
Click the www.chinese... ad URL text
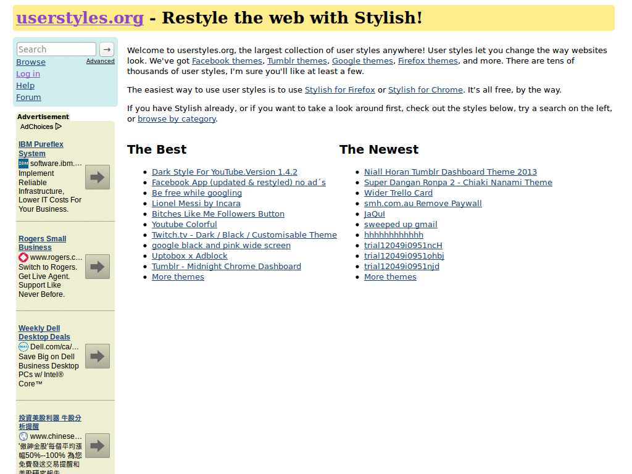coord(56,436)
